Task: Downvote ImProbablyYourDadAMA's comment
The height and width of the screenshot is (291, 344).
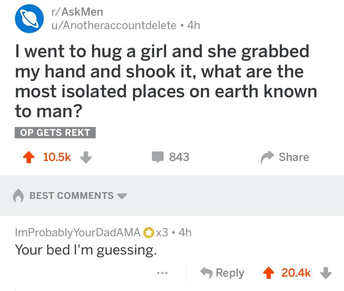Action: [x=325, y=273]
